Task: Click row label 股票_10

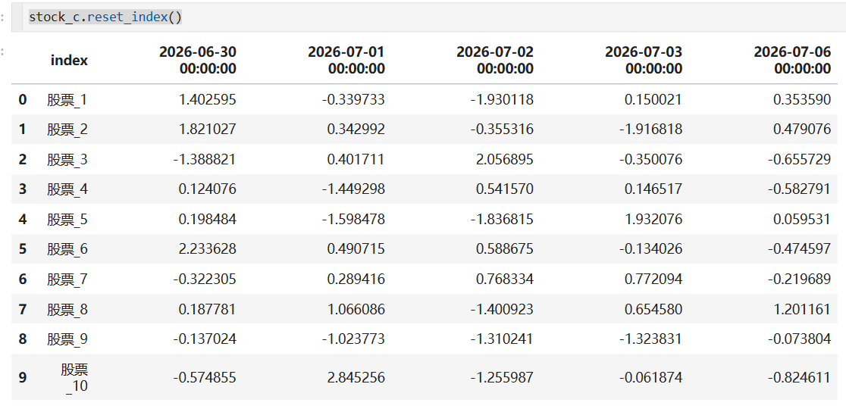Action: [x=74, y=377]
